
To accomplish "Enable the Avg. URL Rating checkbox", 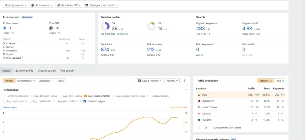I will coord(60,96).
